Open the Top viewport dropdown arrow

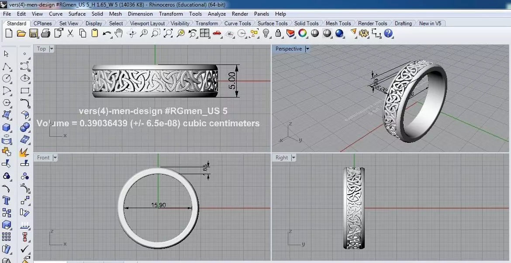(51, 49)
